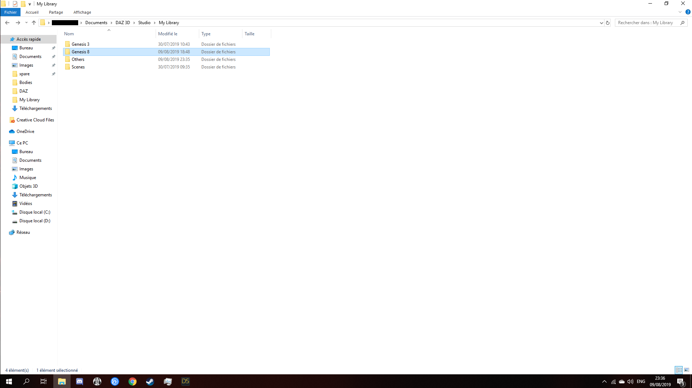This screenshot has height=388, width=692.
Task: Select the Scenes folder
Action: click(x=166, y=67)
